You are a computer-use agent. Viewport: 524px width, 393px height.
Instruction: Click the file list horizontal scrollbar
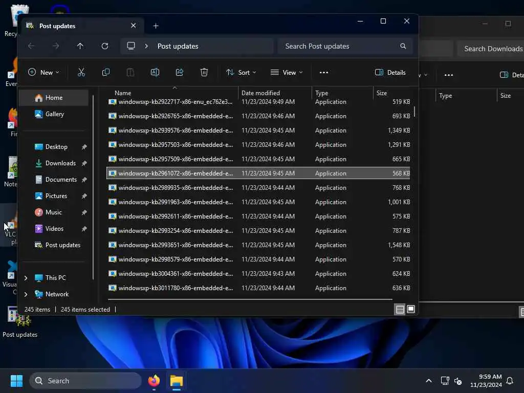pyautogui.click(x=250, y=299)
